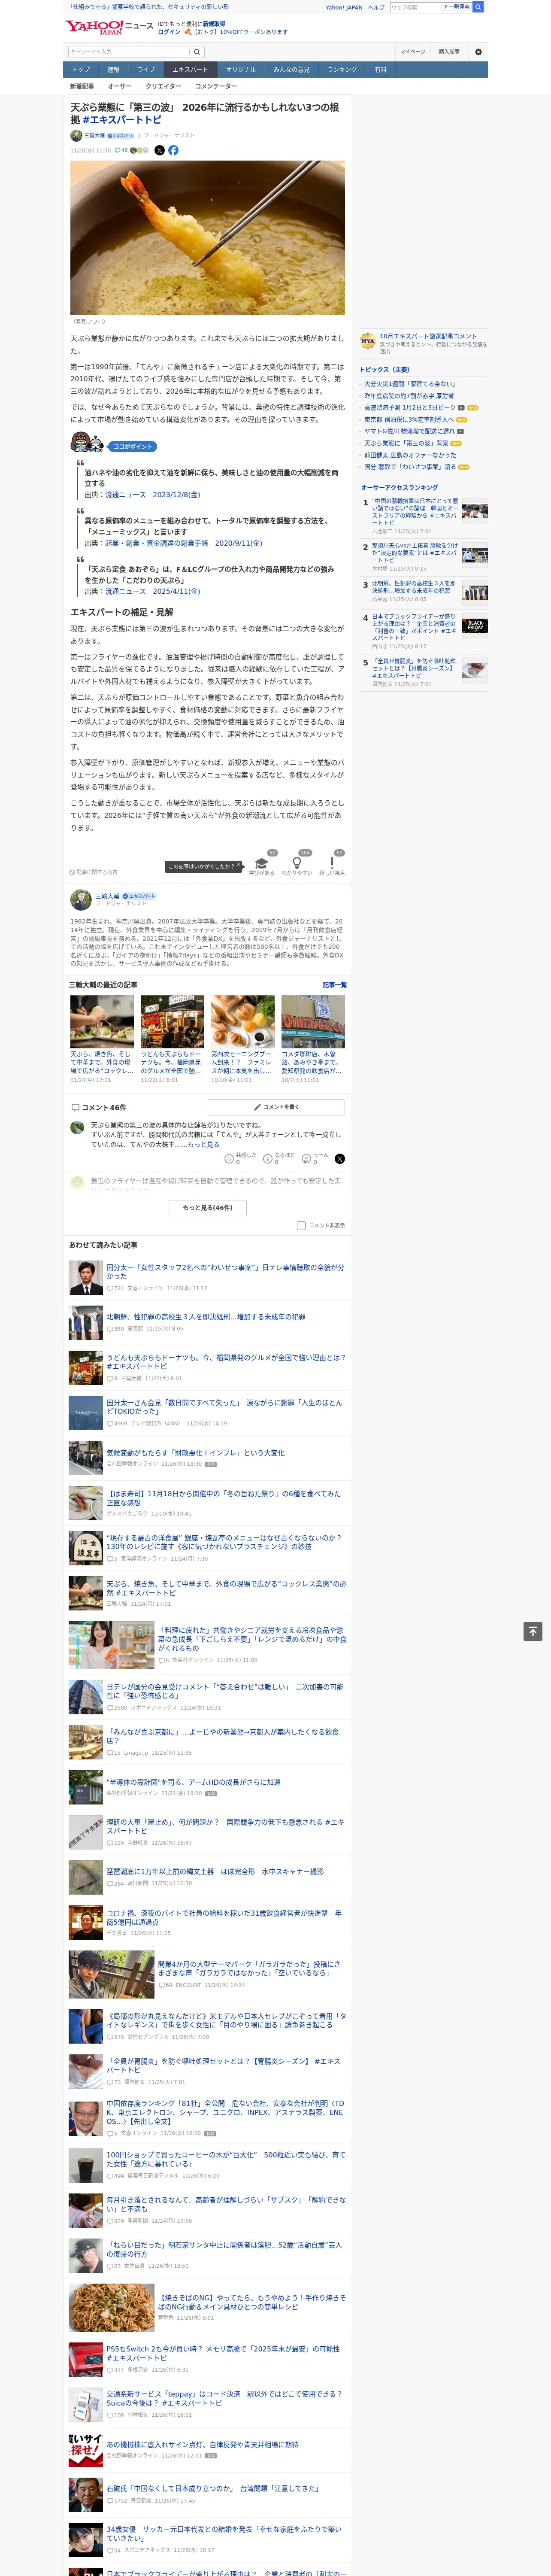Open the みんなの意見 navigation tab

point(291,70)
